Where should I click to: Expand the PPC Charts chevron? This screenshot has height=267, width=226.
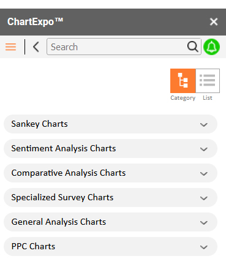coord(204,247)
